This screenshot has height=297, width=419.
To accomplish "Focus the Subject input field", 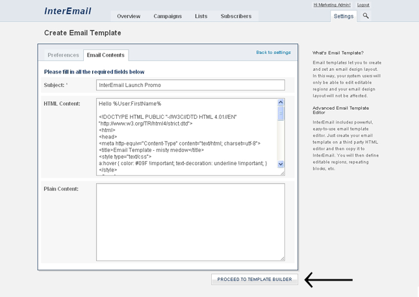I will [190, 85].
